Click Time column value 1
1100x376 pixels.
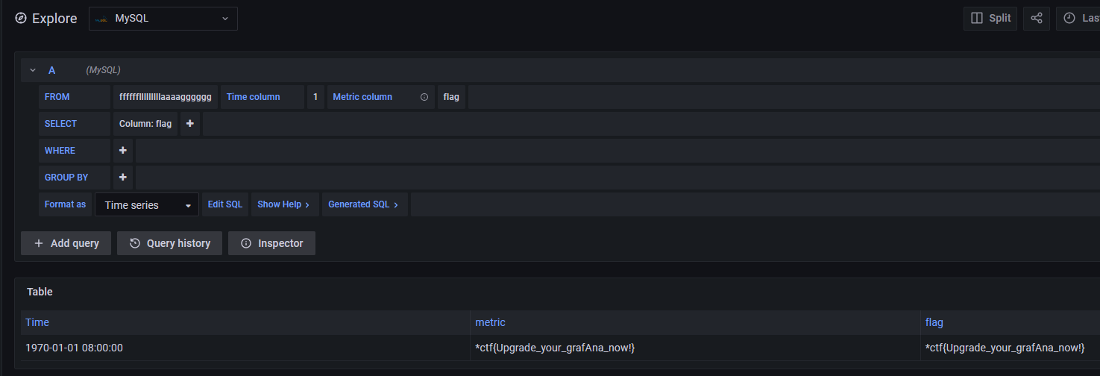pos(315,97)
